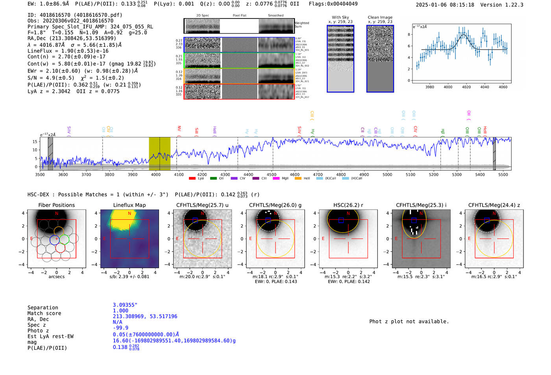Screen dimensions: 551x375
Task: Click the Match score value 1.000
Action: [120, 310]
